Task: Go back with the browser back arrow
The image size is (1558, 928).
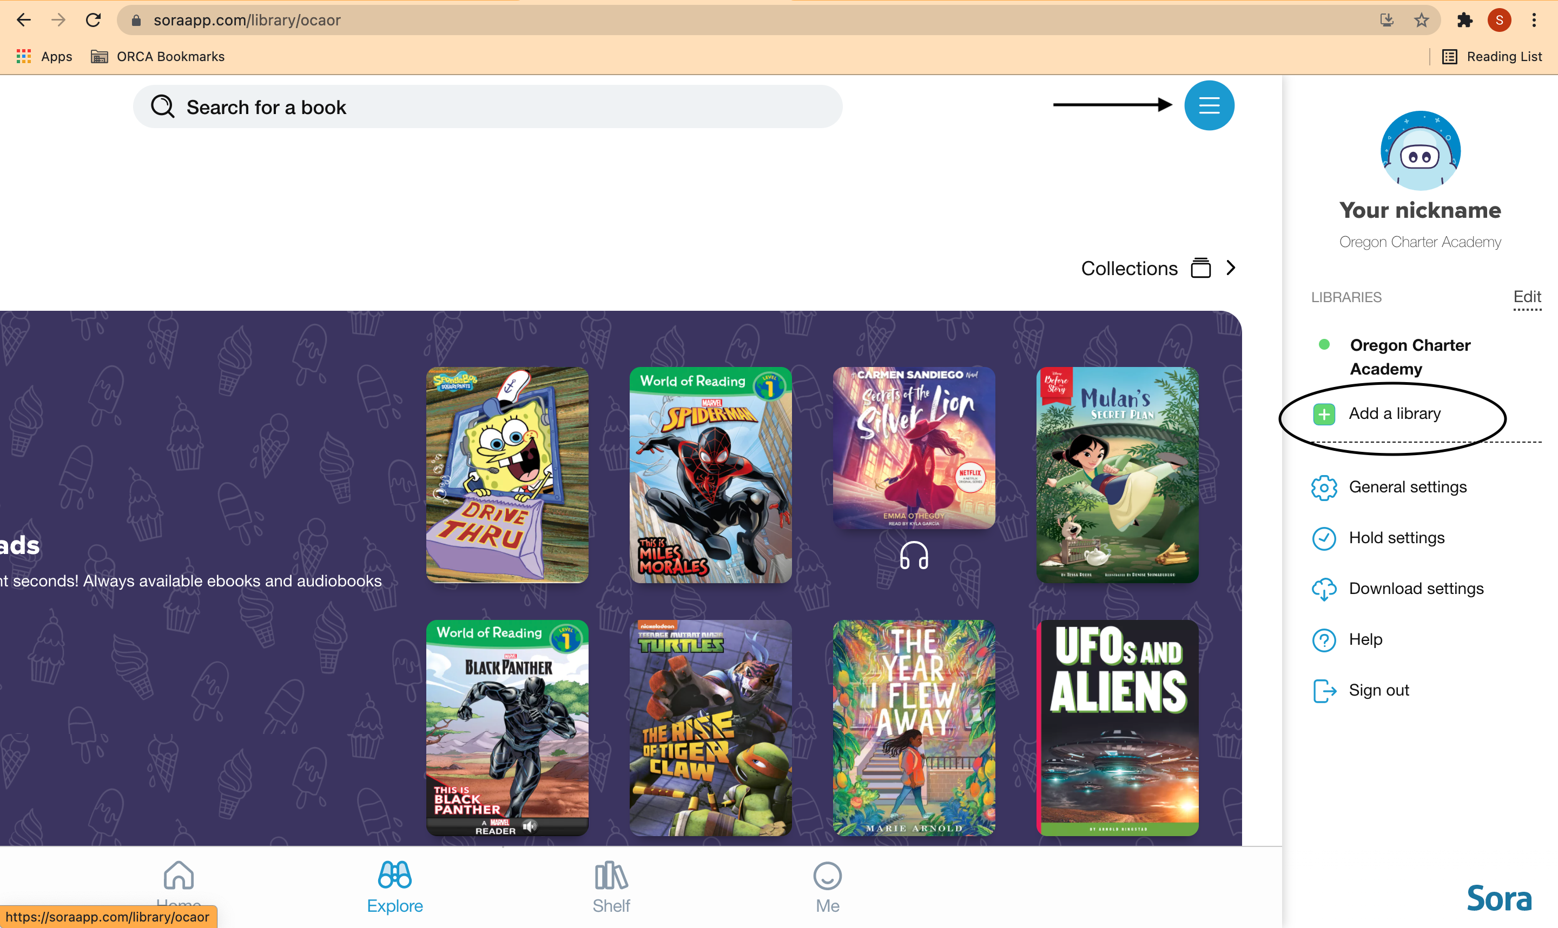Action: point(24,20)
